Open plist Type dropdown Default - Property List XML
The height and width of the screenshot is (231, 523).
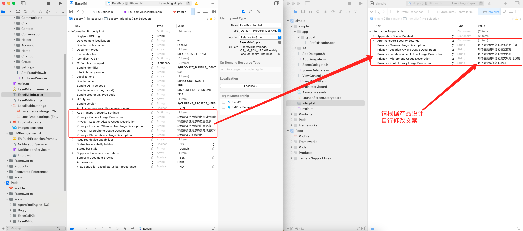(x=260, y=31)
